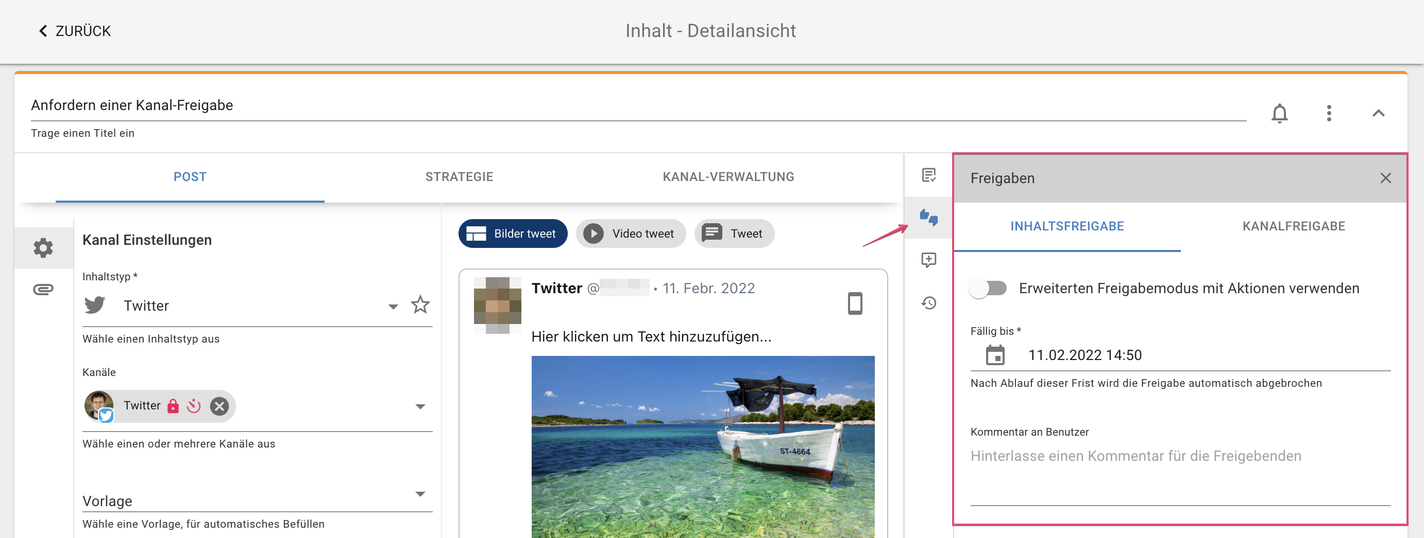Screen dimensions: 1424x538
Task: Toggle 'Erweiterten Freigabemodus mit Aktionen verwenden'
Action: (x=988, y=288)
